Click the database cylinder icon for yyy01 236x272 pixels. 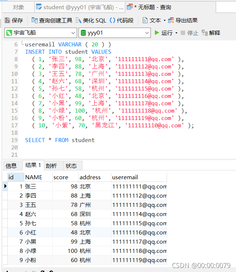(83, 33)
